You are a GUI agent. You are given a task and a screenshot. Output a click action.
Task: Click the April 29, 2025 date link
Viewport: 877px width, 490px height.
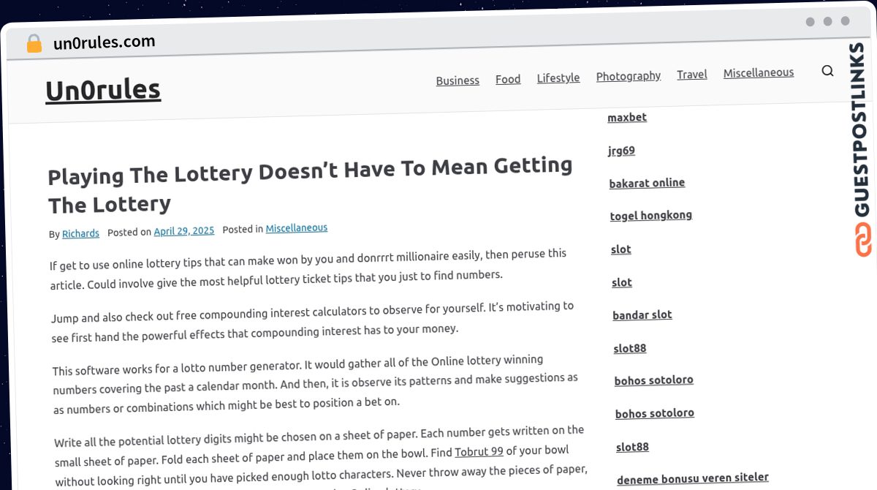point(184,230)
